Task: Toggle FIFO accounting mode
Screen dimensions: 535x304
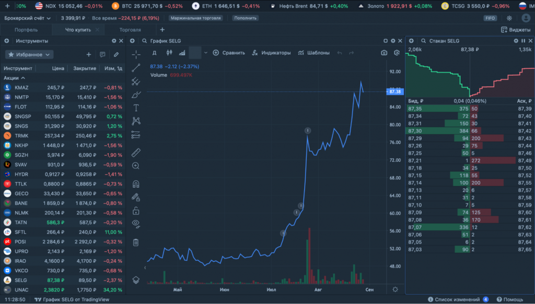Action: [490, 18]
